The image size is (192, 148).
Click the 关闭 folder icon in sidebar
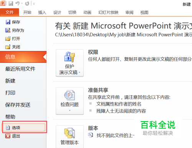[x=8, y=47]
